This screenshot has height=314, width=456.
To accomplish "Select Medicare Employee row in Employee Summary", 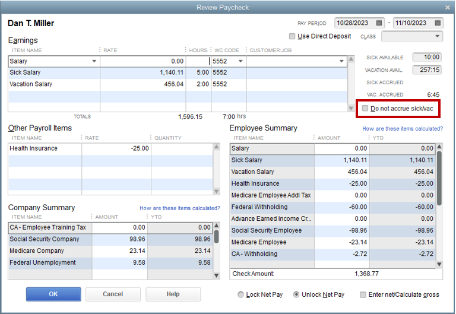I will coord(332,242).
